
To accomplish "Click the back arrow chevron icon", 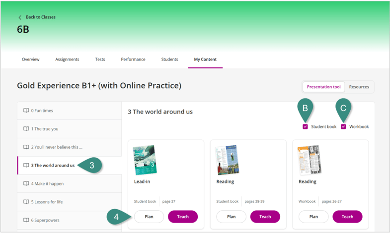I will tap(20, 17).
